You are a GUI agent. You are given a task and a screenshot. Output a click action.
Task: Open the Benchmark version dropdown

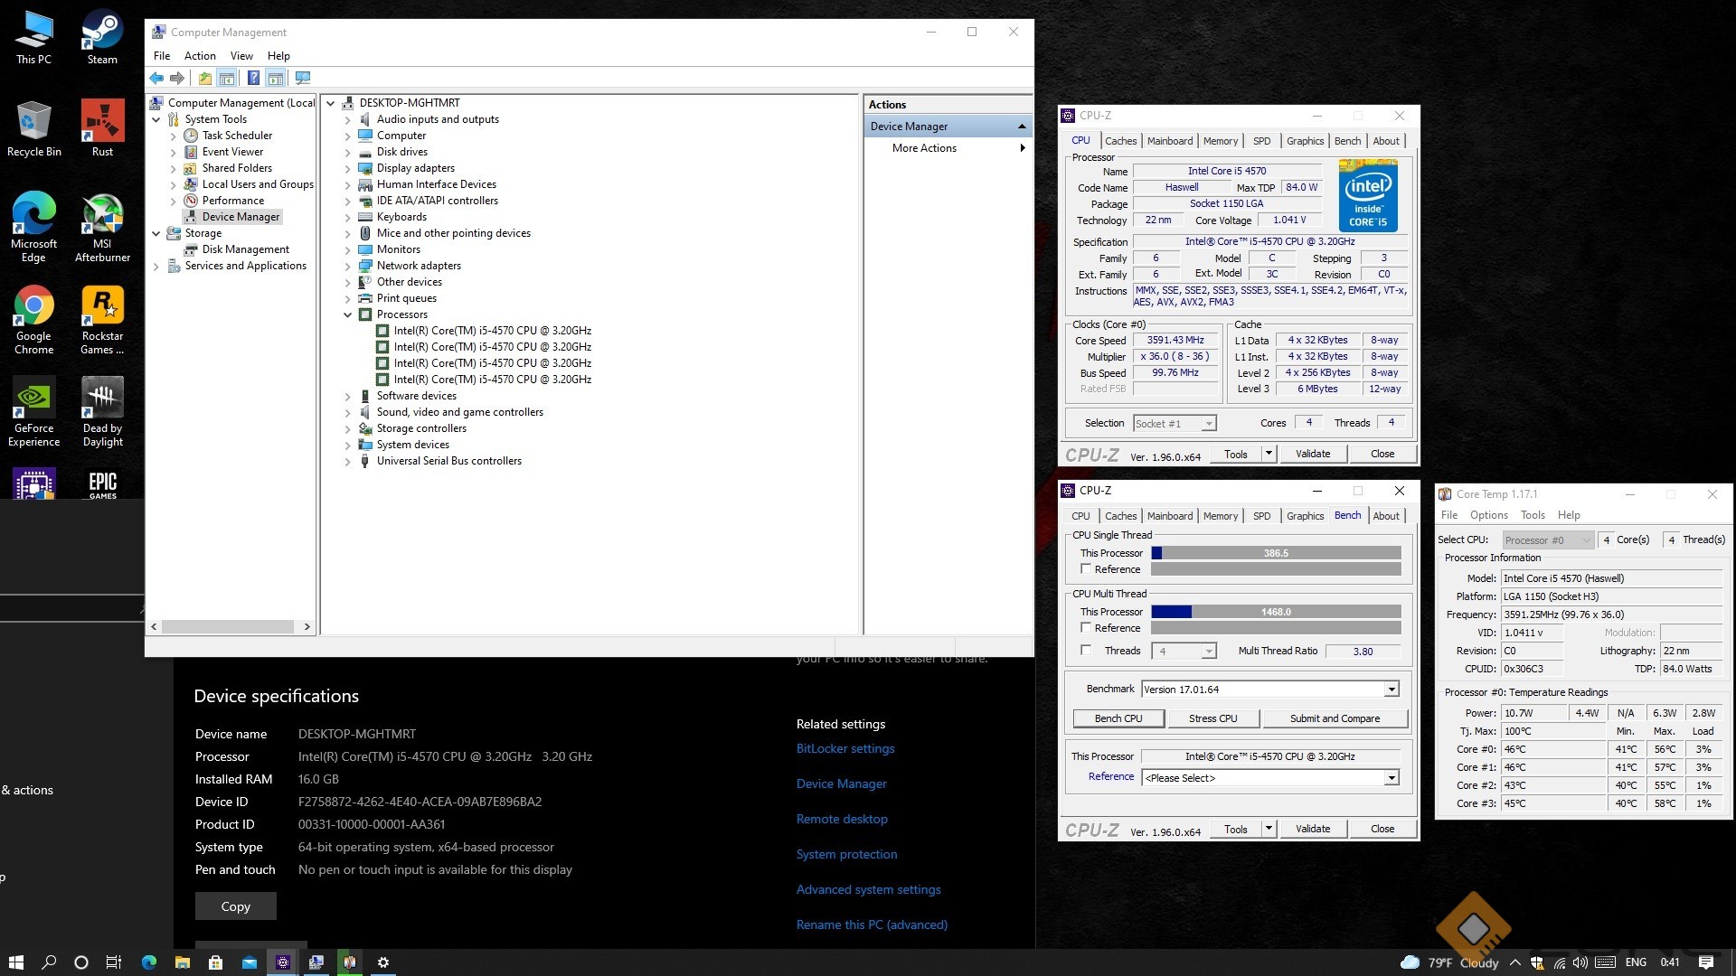[1392, 690]
